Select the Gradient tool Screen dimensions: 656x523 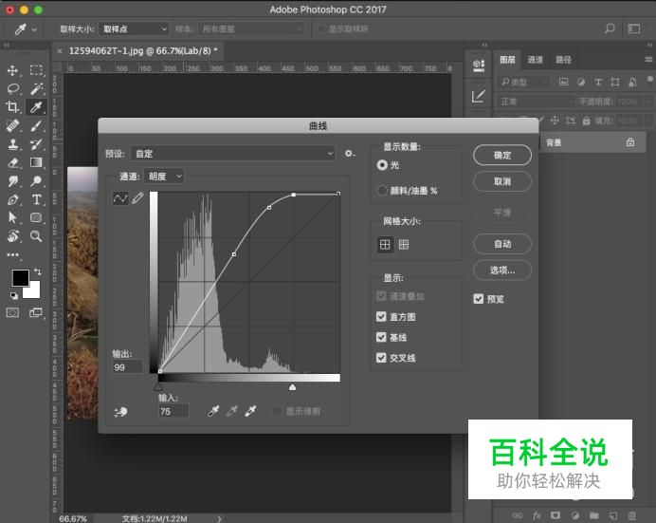36,162
